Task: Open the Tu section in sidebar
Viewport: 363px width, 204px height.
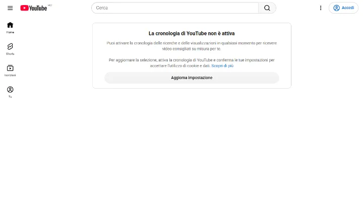Action: 10,92
